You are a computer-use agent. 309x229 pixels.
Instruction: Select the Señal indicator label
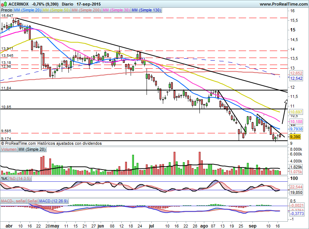(x=32, y=201)
